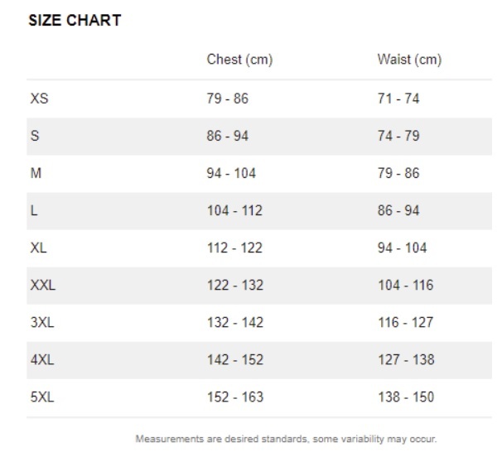Select the Waist (cm) column header
Viewport: 502px width, 452px height.
(409, 60)
